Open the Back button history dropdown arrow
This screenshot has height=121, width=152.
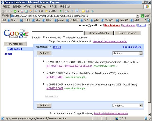12,11
